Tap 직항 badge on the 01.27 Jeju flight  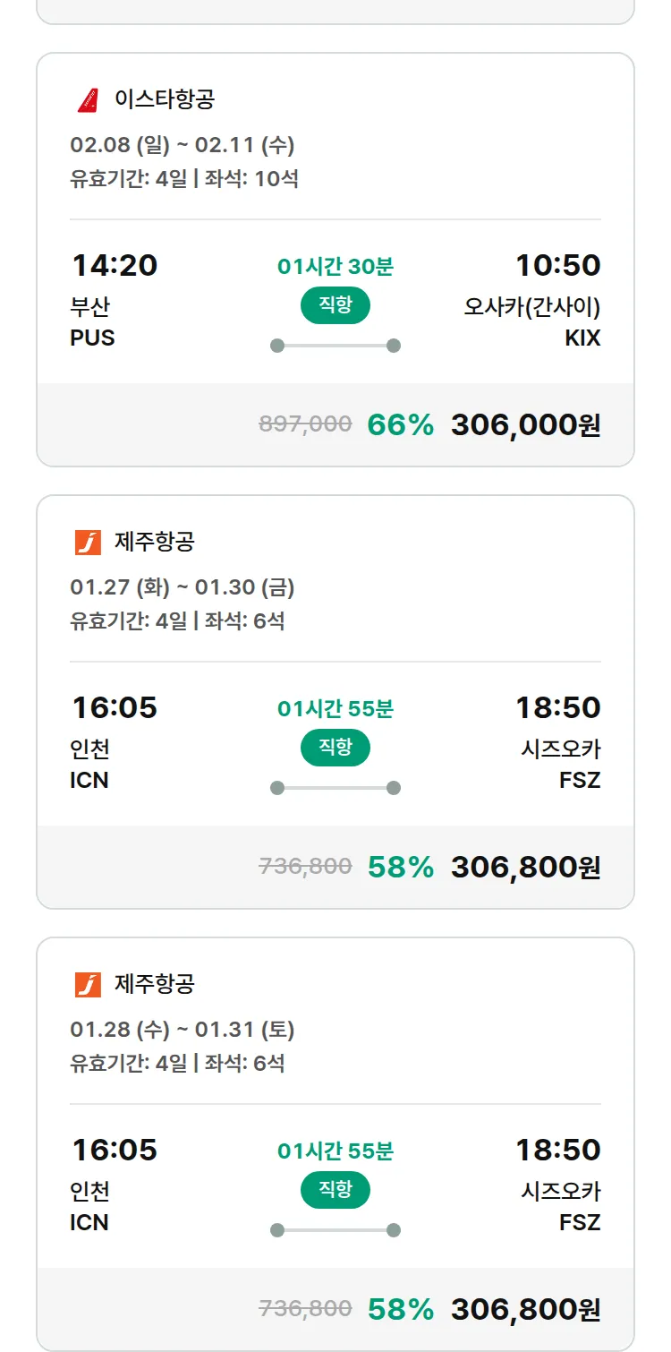pyautogui.click(x=335, y=748)
